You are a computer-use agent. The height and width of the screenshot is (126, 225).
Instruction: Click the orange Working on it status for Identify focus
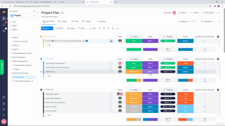coord(134,72)
